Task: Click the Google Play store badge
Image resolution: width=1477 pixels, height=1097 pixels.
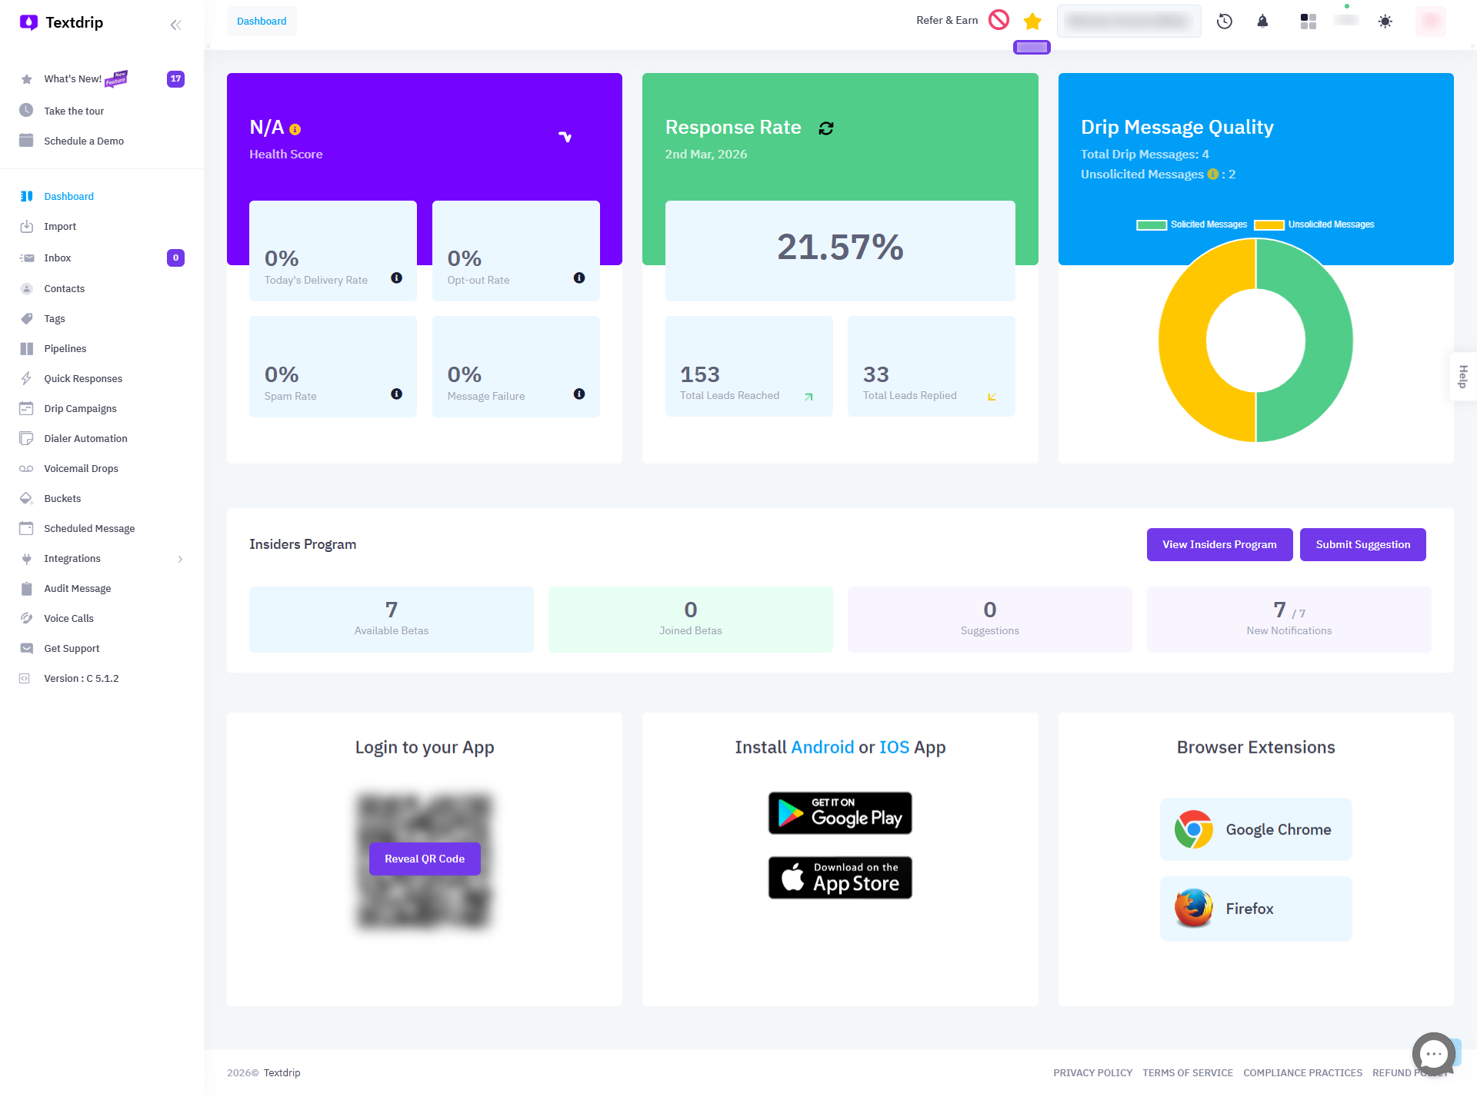Action: click(840, 813)
